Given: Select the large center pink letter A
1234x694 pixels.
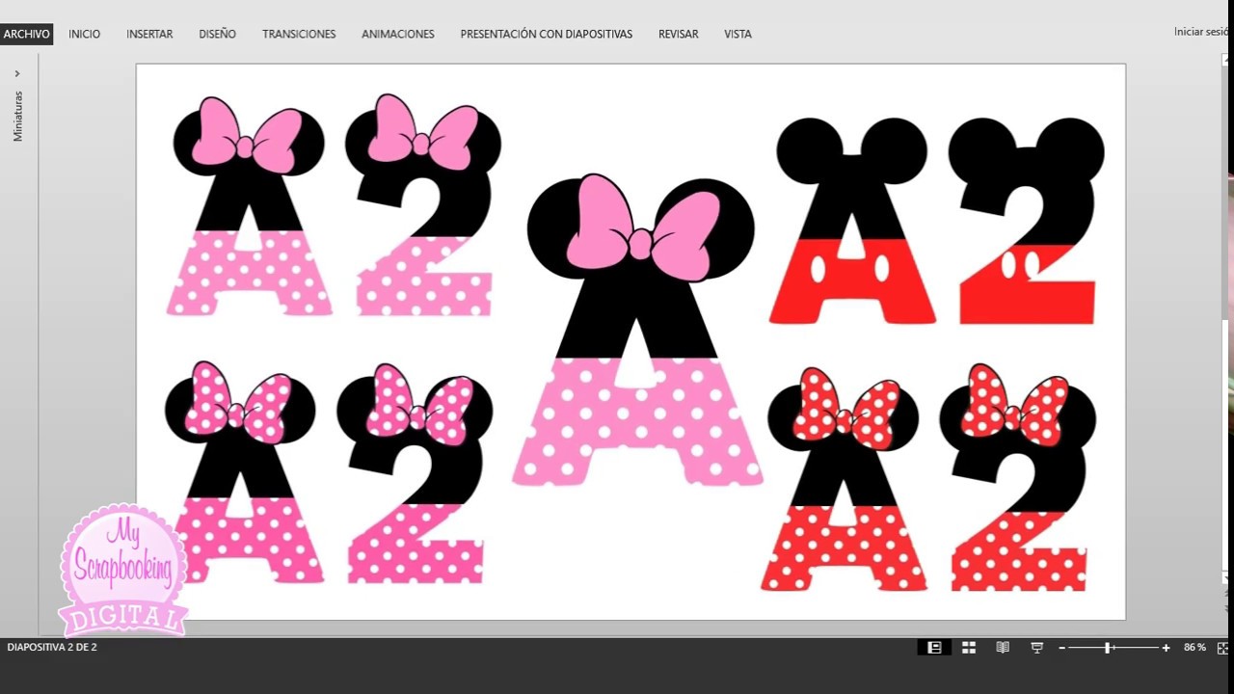Looking at the screenshot, I should [639, 330].
